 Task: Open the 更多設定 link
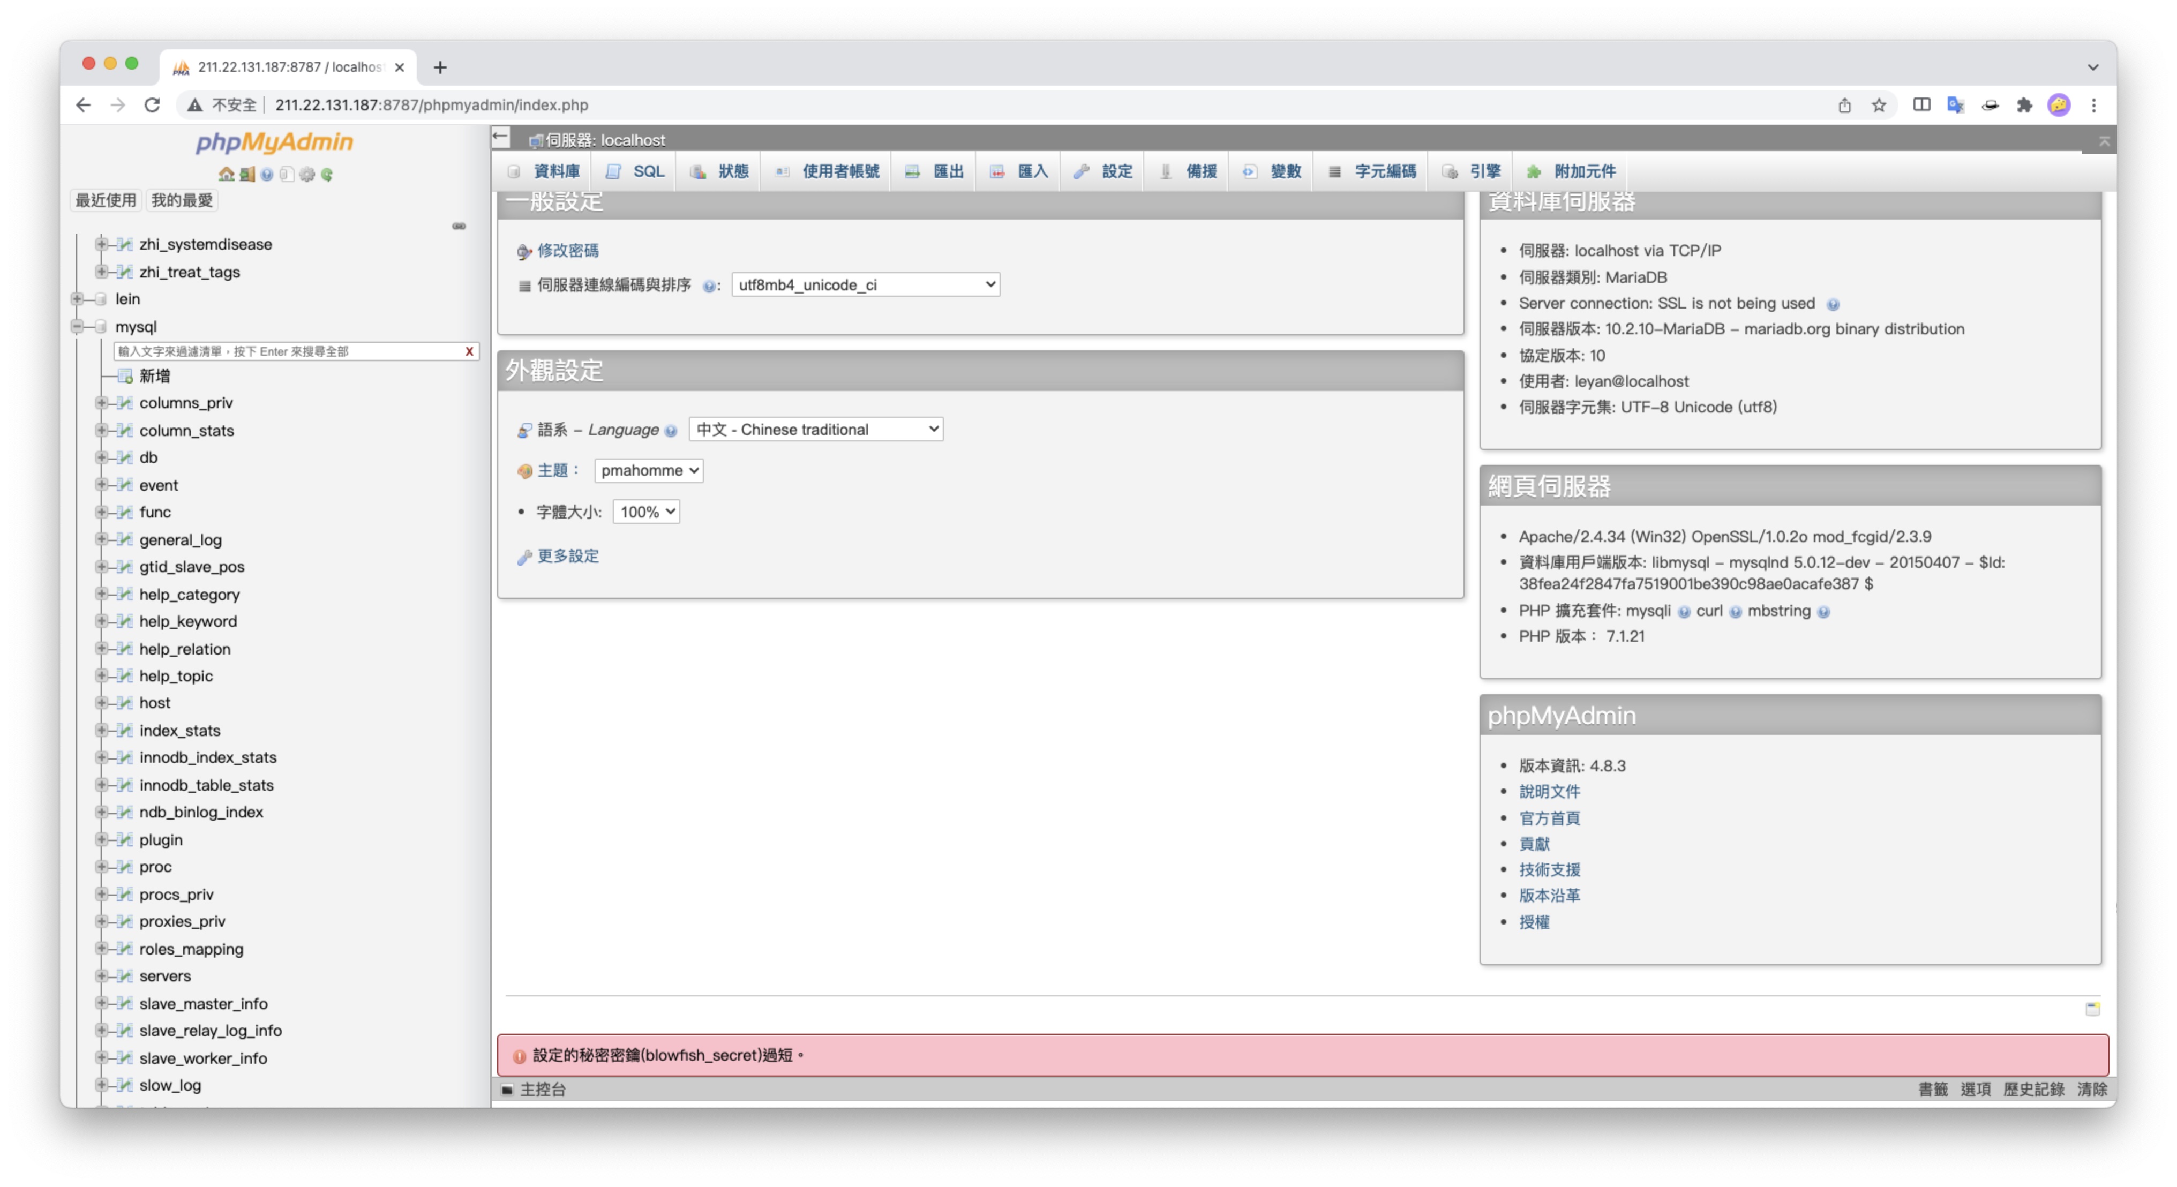click(x=568, y=556)
